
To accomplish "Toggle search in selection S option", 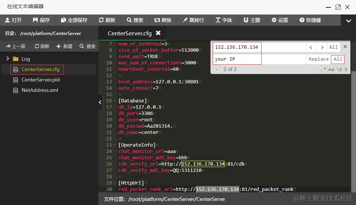I will point(346,69).
